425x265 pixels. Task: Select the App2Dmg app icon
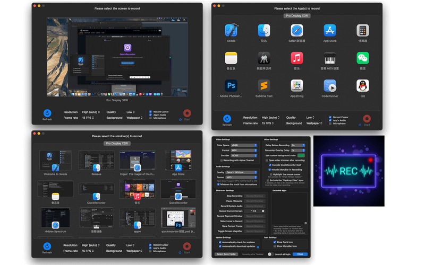[297, 86]
